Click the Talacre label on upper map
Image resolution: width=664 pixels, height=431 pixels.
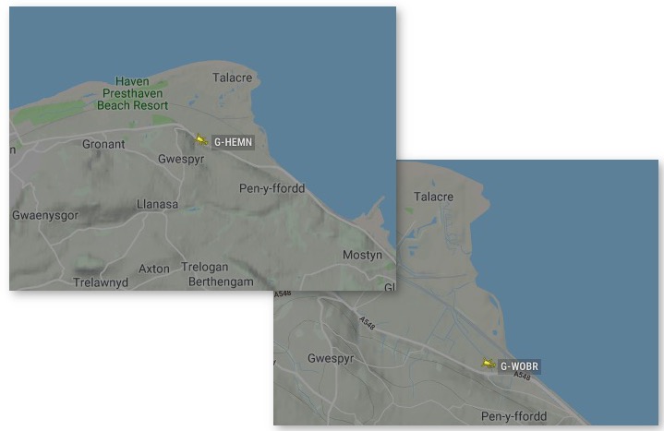(x=232, y=78)
